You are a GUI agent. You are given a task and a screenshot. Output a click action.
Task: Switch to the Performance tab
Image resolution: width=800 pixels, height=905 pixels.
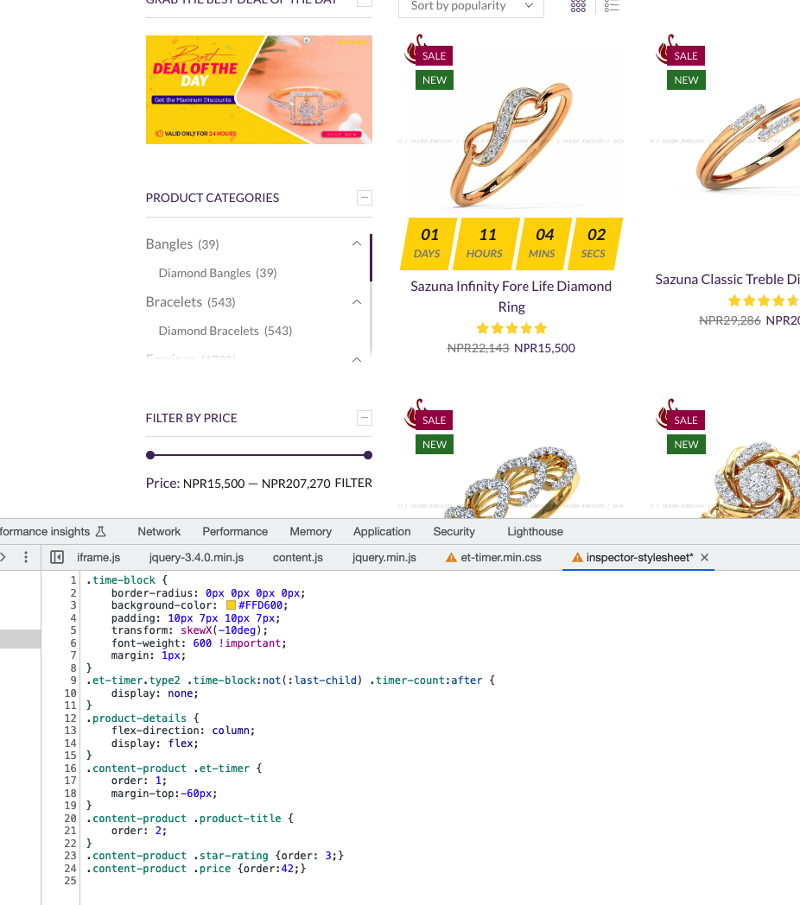pyautogui.click(x=235, y=532)
